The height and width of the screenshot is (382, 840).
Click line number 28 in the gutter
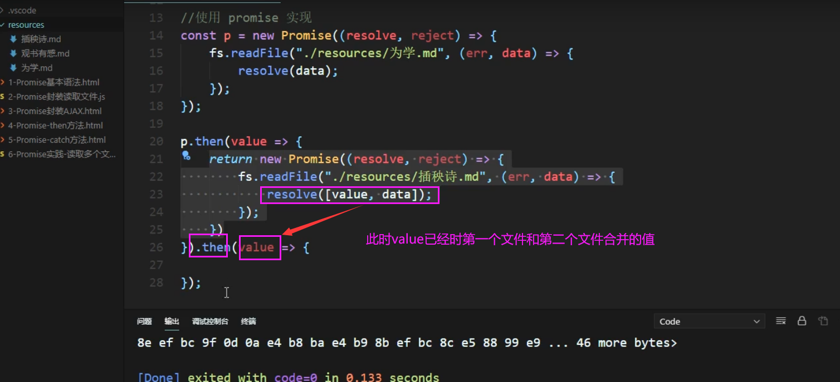(x=156, y=282)
